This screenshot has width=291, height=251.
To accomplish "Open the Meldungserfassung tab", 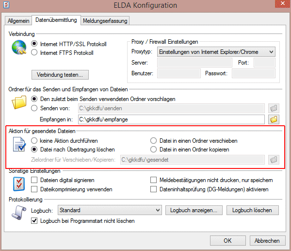I will (x=105, y=21).
